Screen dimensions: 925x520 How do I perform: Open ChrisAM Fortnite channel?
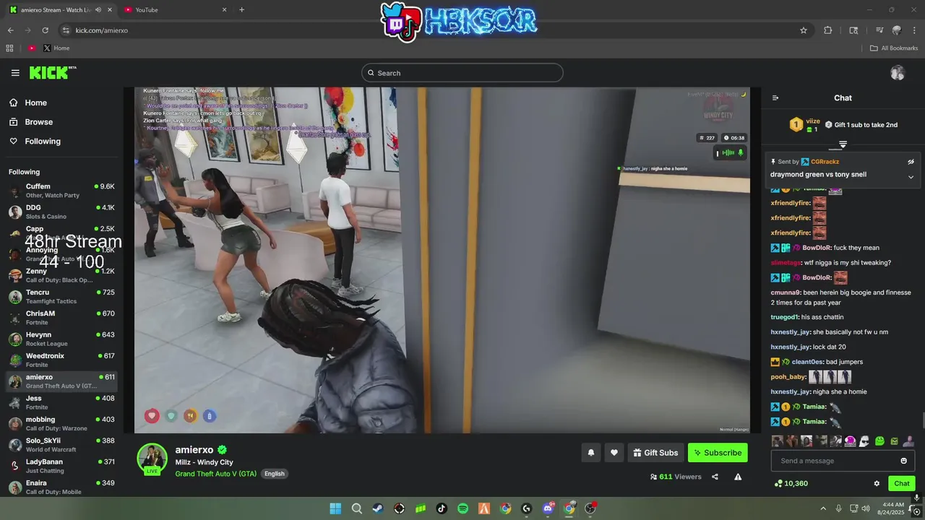pyautogui.click(x=61, y=318)
